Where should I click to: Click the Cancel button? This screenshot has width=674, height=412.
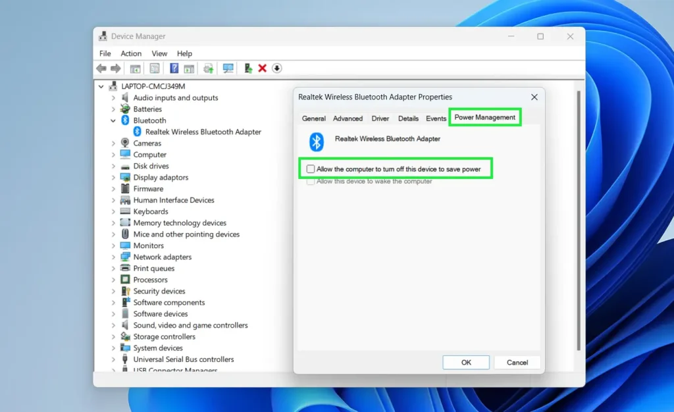tap(517, 362)
